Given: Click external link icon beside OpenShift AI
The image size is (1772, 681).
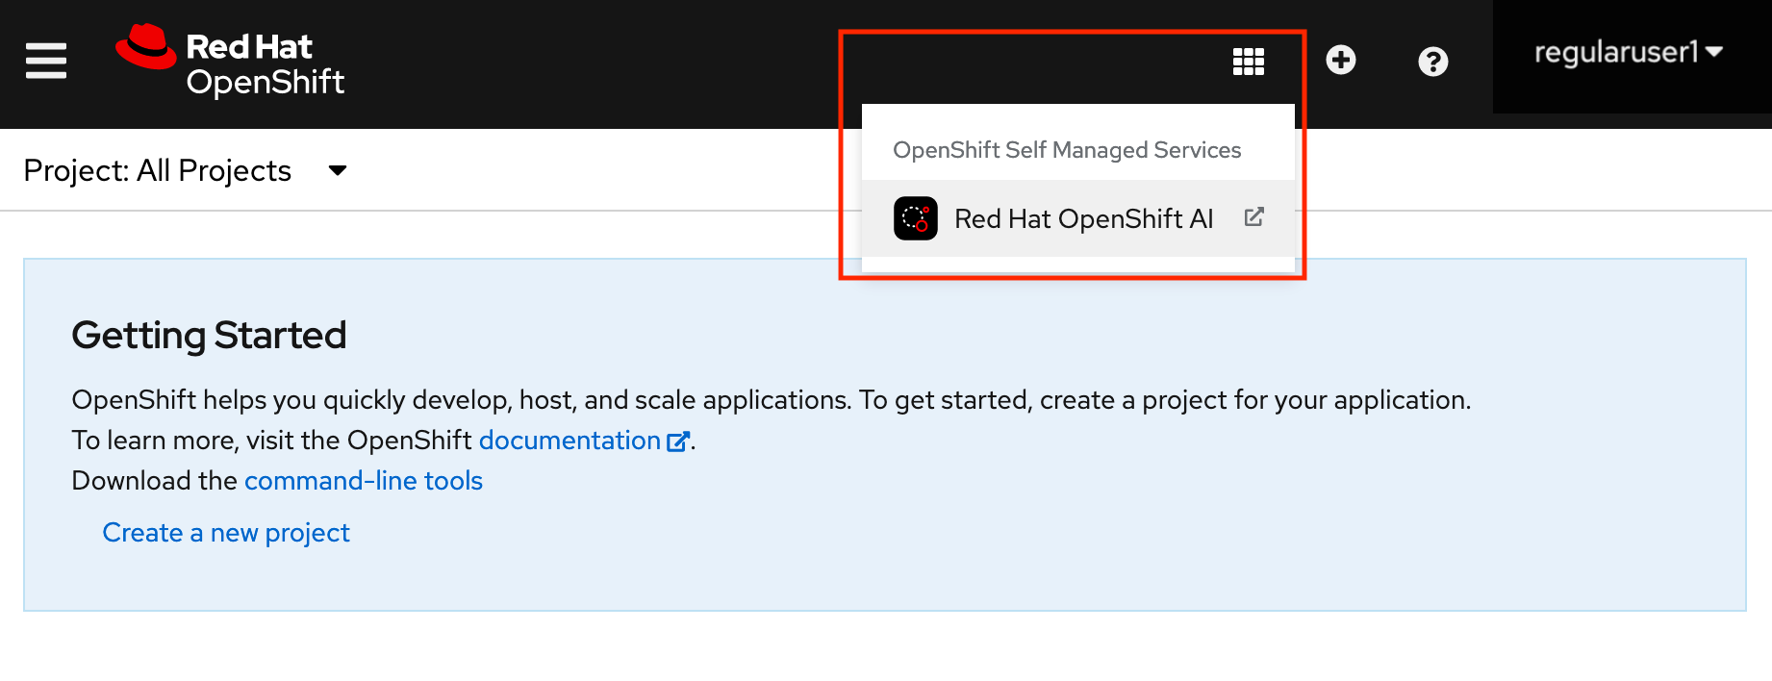Looking at the screenshot, I should click(1253, 216).
